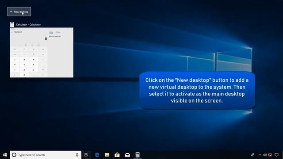The height and width of the screenshot is (159, 283).
Task: Click the Show desktop strip at the taskbar edge
Action: [x=282, y=155]
